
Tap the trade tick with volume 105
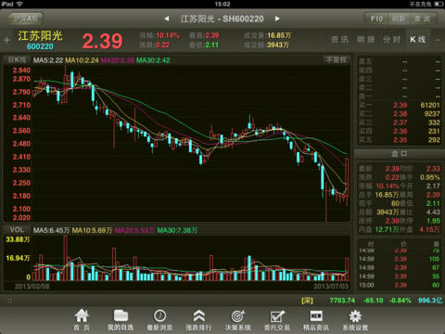point(400,259)
